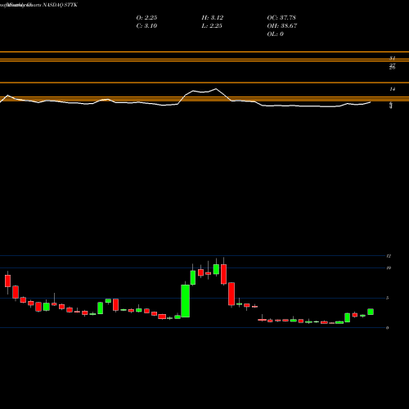Click the '0' price axis label
The image size is (409, 409).
(x=388, y=328)
